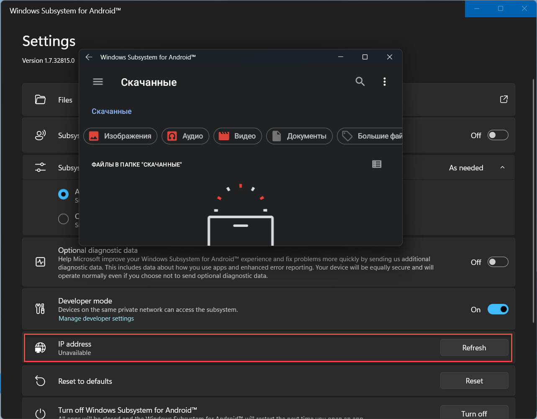The image size is (537, 419).
Task: Click the Version 1.7.32815.0 text
Action: coord(48,61)
